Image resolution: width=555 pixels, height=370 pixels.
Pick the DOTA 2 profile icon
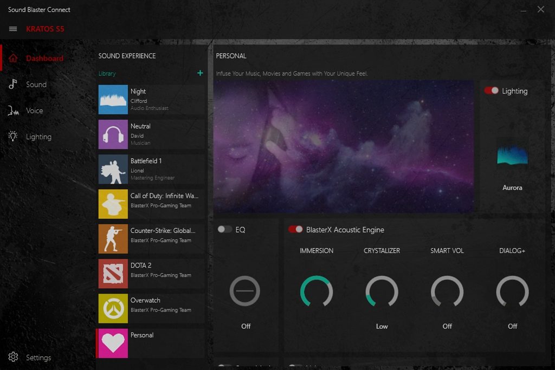tap(113, 274)
